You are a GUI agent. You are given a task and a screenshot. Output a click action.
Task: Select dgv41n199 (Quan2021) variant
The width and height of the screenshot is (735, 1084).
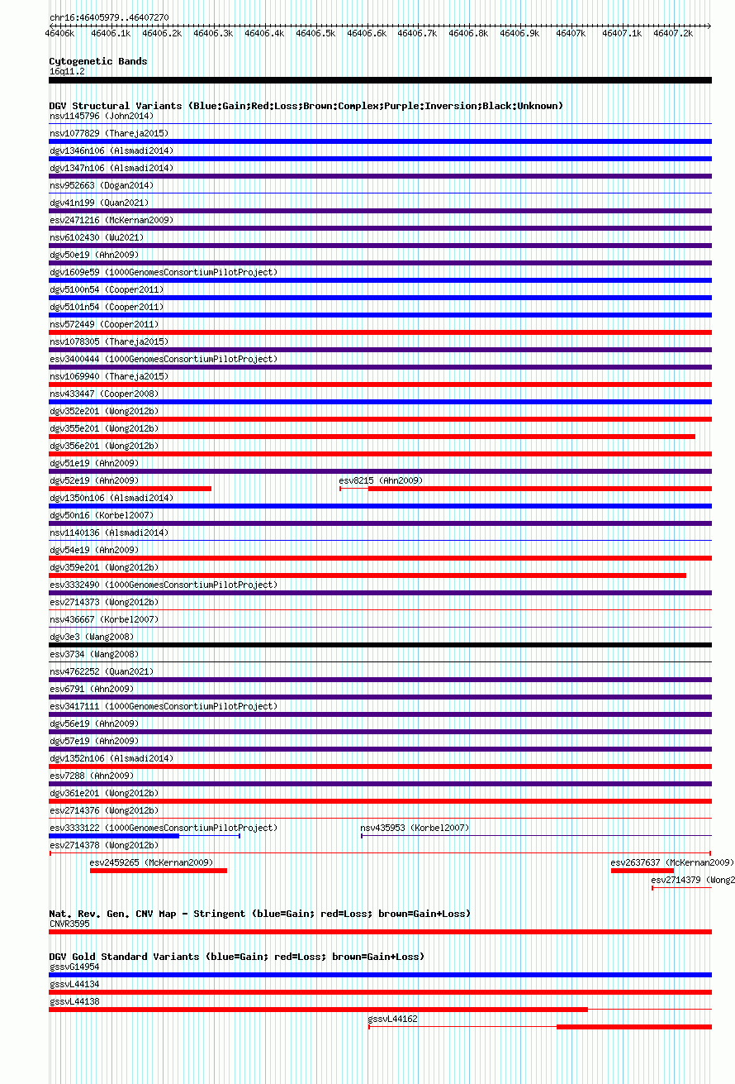pyautogui.click(x=99, y=203)
